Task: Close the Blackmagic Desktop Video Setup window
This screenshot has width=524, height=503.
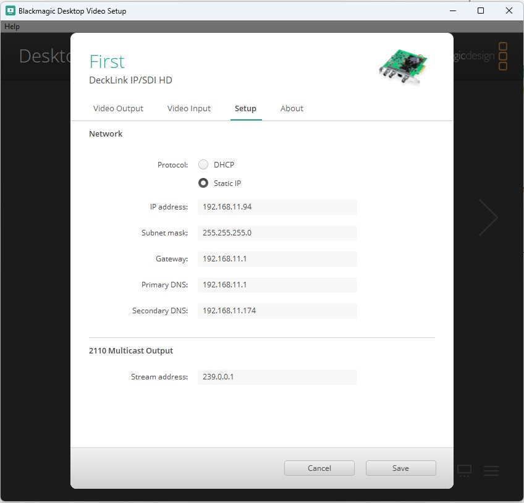Action: click(x=509, y=11)
